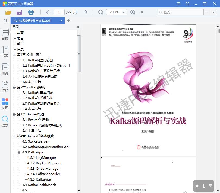
Task: Show more toolbar tools via double chevron
Action: coord(142,12)
